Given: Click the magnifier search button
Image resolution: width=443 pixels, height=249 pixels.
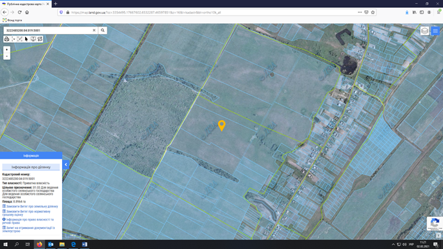Looking at the screenshot, I should tap(103, 30).
